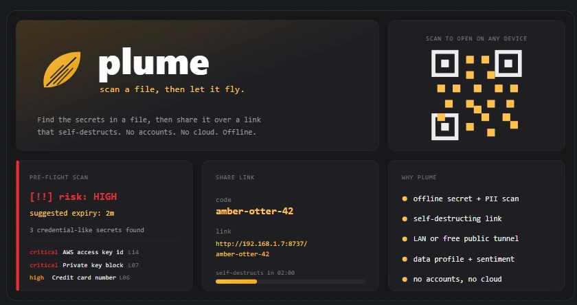Click the L14 line reference
The height and width of the screenshot is (305, 577).
133,252
